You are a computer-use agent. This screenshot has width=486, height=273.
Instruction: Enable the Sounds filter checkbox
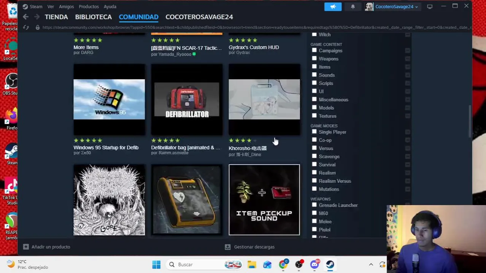click(314, 75)
